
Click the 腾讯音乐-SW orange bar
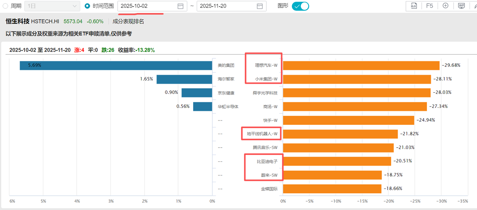point(338,148)
